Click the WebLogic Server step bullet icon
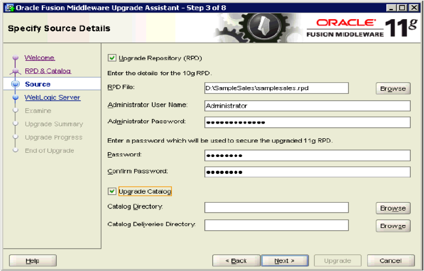This screenshot has width=424, height=271. coord(15,97)
